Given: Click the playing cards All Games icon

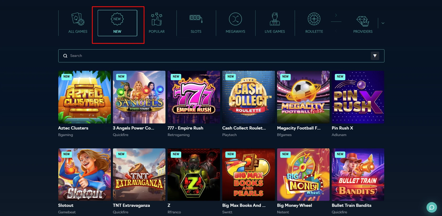Looking at the screenshot, I should coord(78,19).
